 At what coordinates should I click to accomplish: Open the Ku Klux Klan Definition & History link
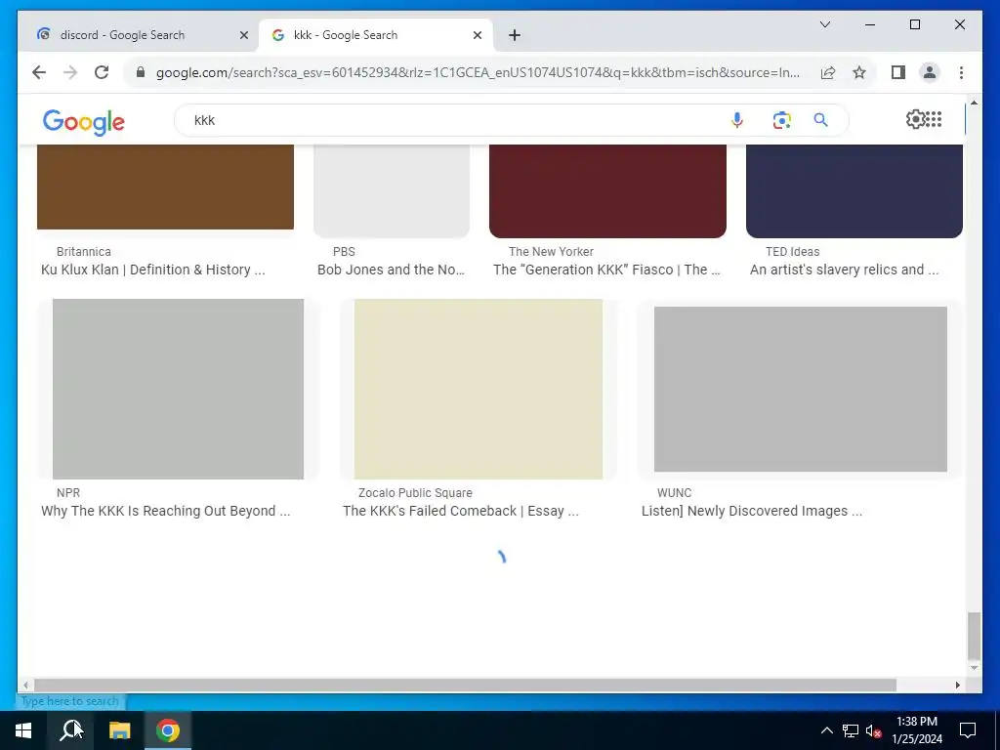[153, 270]
